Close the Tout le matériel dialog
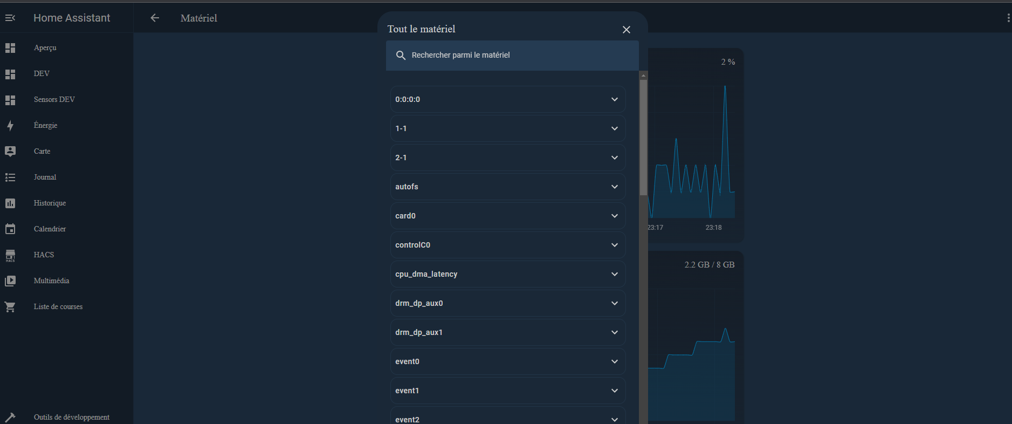The width and height of the screenshot is (1012, 424). tap(626, 30)
